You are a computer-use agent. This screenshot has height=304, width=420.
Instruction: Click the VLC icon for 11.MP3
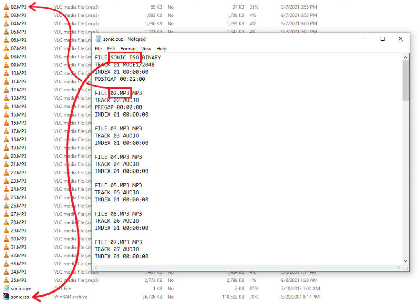coord(6,82)
